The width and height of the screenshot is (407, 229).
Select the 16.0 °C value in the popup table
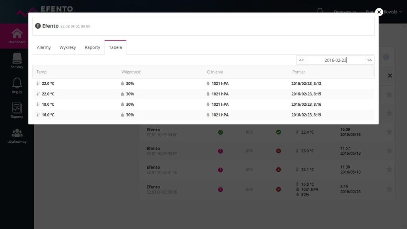click(x=48, y=115)
